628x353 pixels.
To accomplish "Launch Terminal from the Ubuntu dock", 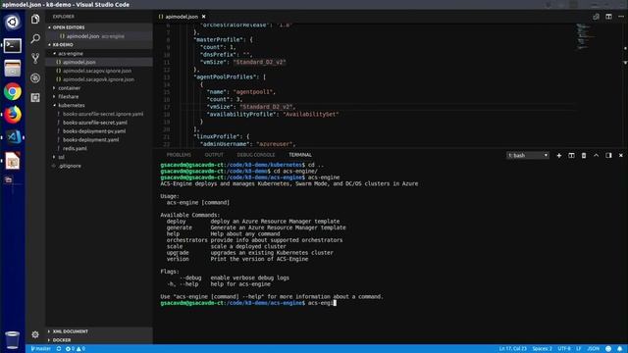I will (13, 46).
